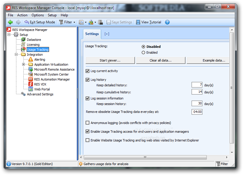The width and height of the screenshot is (243, 175).
Task: Click the Example data... button
Action: (x=208, y=60)
